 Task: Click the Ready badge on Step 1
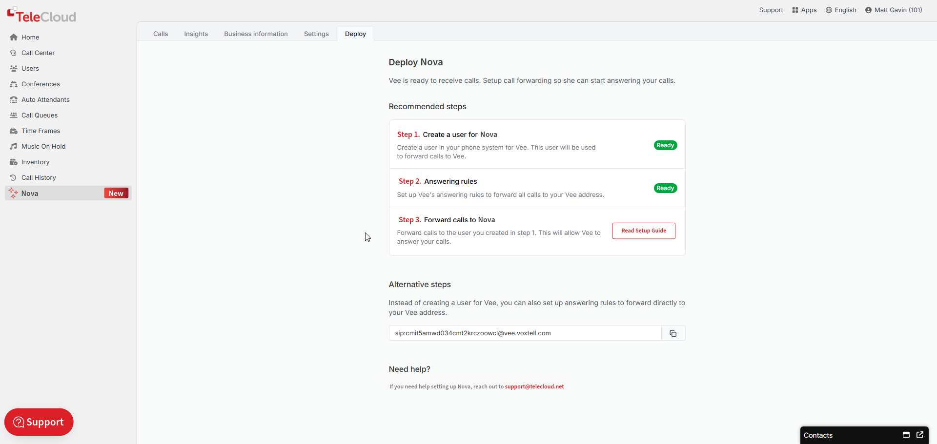coord(665,145)
